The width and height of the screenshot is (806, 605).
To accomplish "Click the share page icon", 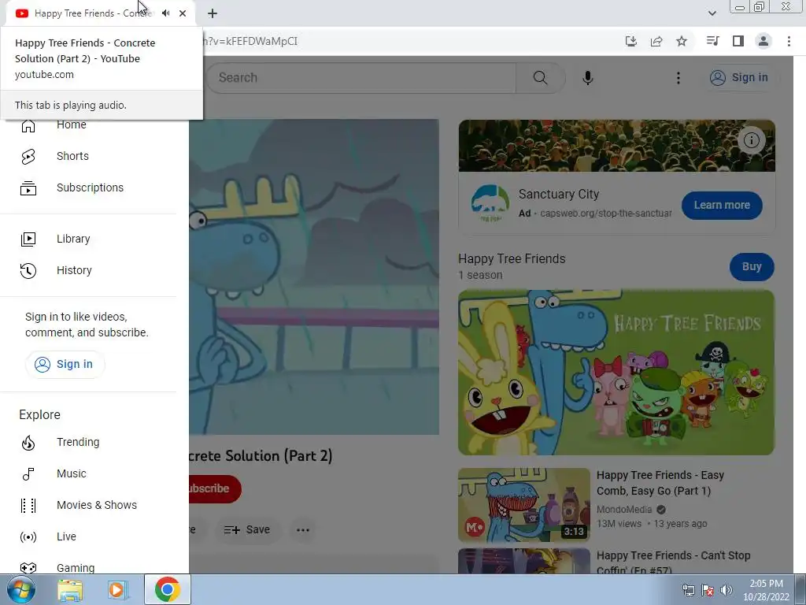I will [x=656, y=41].
